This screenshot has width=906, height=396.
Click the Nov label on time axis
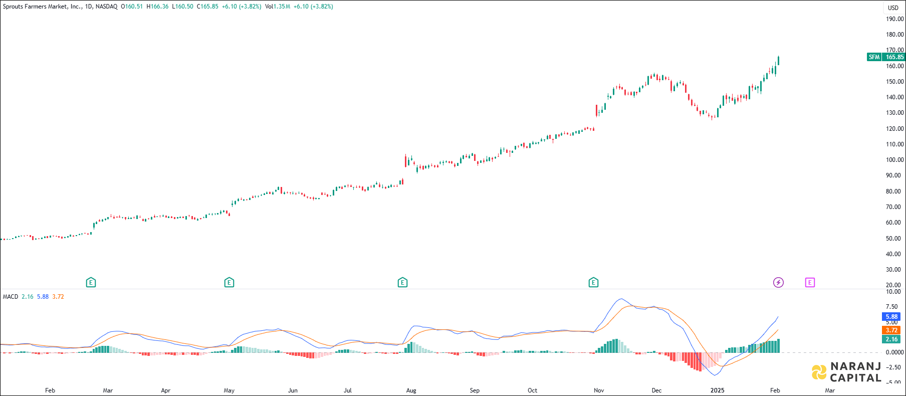pos(599,390)
